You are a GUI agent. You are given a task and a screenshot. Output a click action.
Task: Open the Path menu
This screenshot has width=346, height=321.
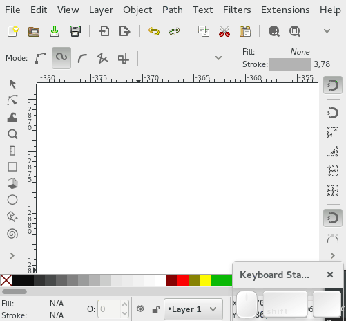point(173,10)
